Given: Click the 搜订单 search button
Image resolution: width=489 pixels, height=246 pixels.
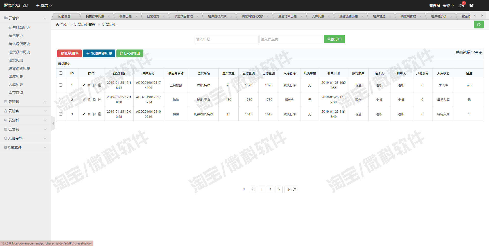Looking at the screenshot, I should point(334,39).
